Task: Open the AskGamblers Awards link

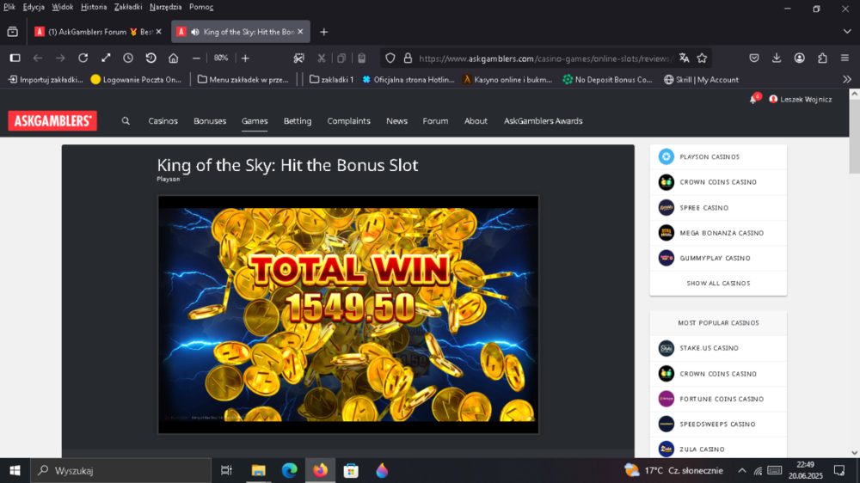Action: click(x=543, y=120)
